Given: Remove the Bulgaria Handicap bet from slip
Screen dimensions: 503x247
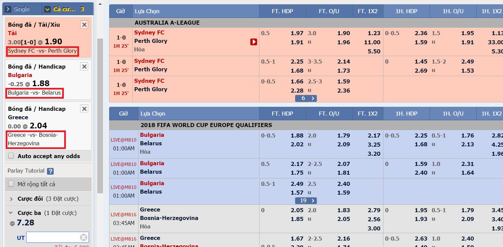Looking at the screenshot, I should 84,67.
